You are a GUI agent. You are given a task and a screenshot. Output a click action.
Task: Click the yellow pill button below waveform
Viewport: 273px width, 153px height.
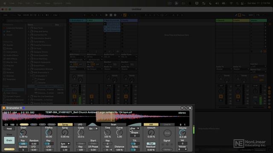point(24,125)
